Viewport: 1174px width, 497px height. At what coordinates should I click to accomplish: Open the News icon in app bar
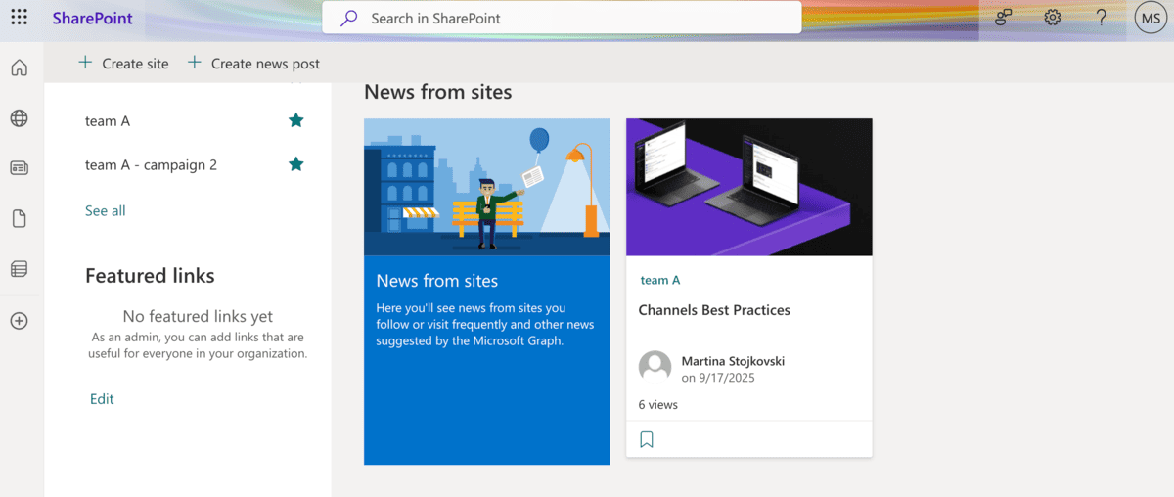coord(19,168)
